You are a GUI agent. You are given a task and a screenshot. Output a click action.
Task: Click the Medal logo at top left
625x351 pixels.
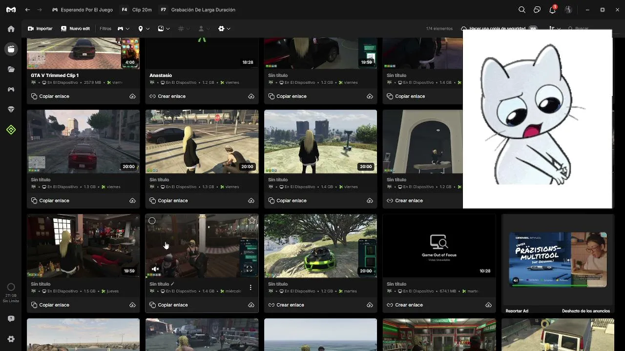(x=11, y=10)
